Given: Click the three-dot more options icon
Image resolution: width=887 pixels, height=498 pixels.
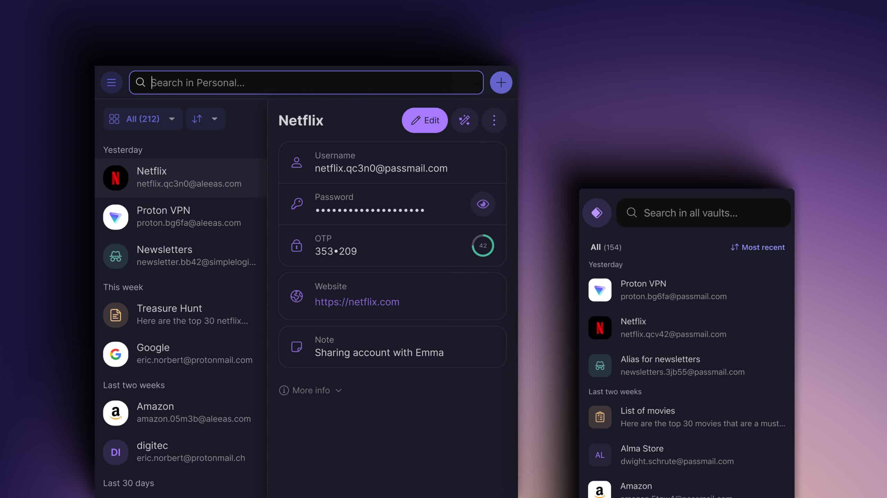Looking at the screenshot, I should click(x=494, y=120).
